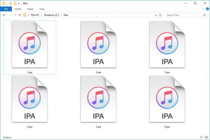Click the 4.ipa file name label
Viewport: 210px width, 140px height.
[30, 127]
